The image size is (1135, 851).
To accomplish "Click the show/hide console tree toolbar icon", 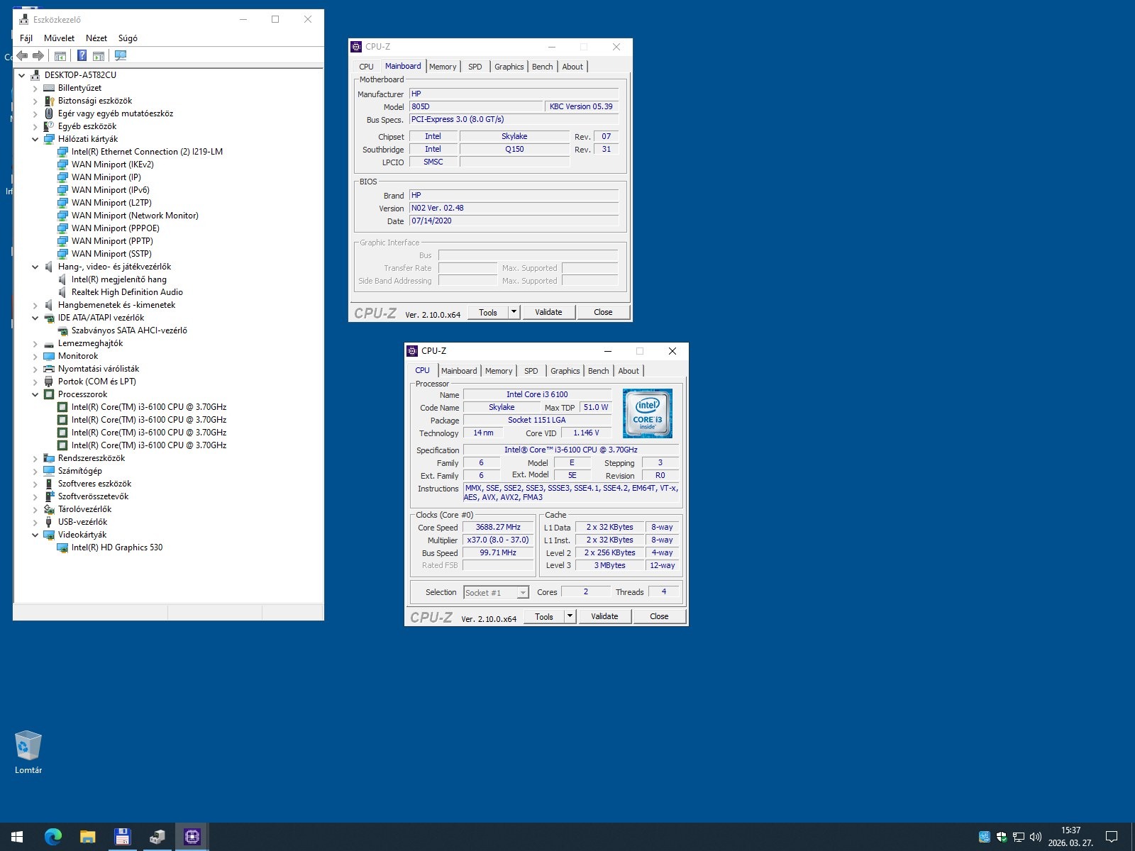I will (60, 55).
